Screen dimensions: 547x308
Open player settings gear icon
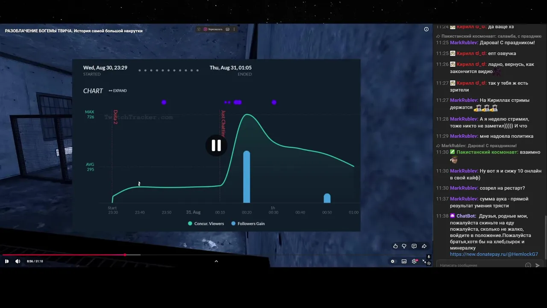click(414, 261)
